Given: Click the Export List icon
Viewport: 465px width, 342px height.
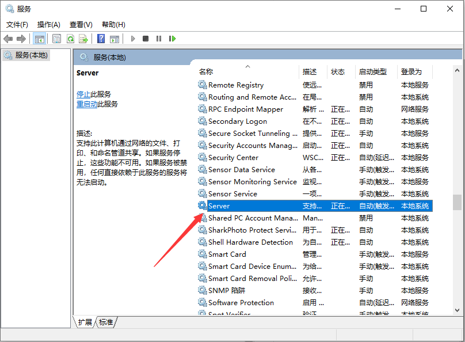Looking at the screenshot, I should click(83, 39).
